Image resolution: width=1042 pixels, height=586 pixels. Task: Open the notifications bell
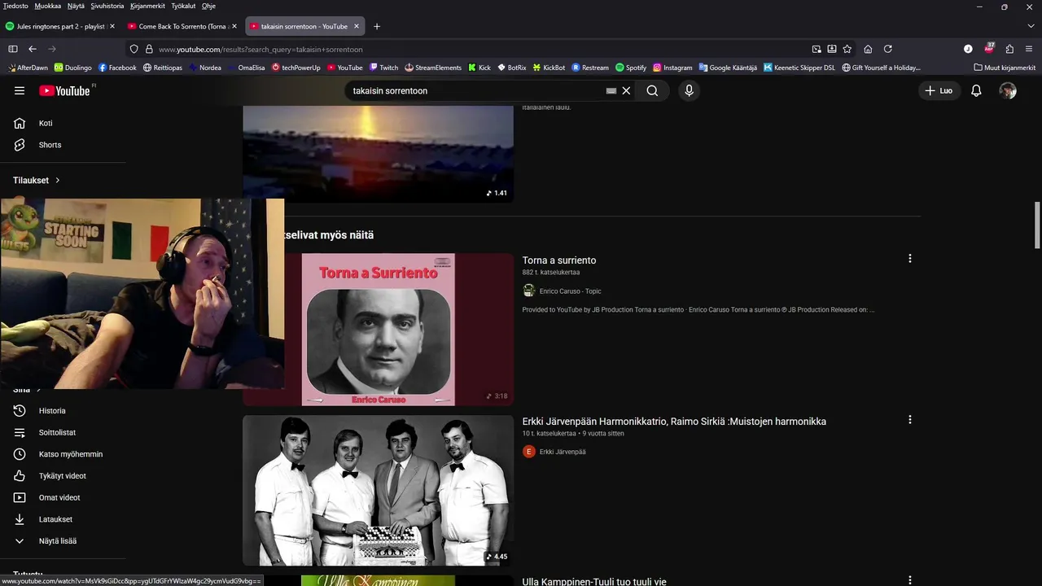click(976, 90)
